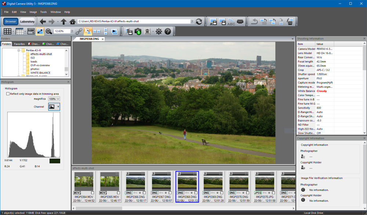Open the Edit menu
Screen dimensions: 367x215
[x=14, y=12]
